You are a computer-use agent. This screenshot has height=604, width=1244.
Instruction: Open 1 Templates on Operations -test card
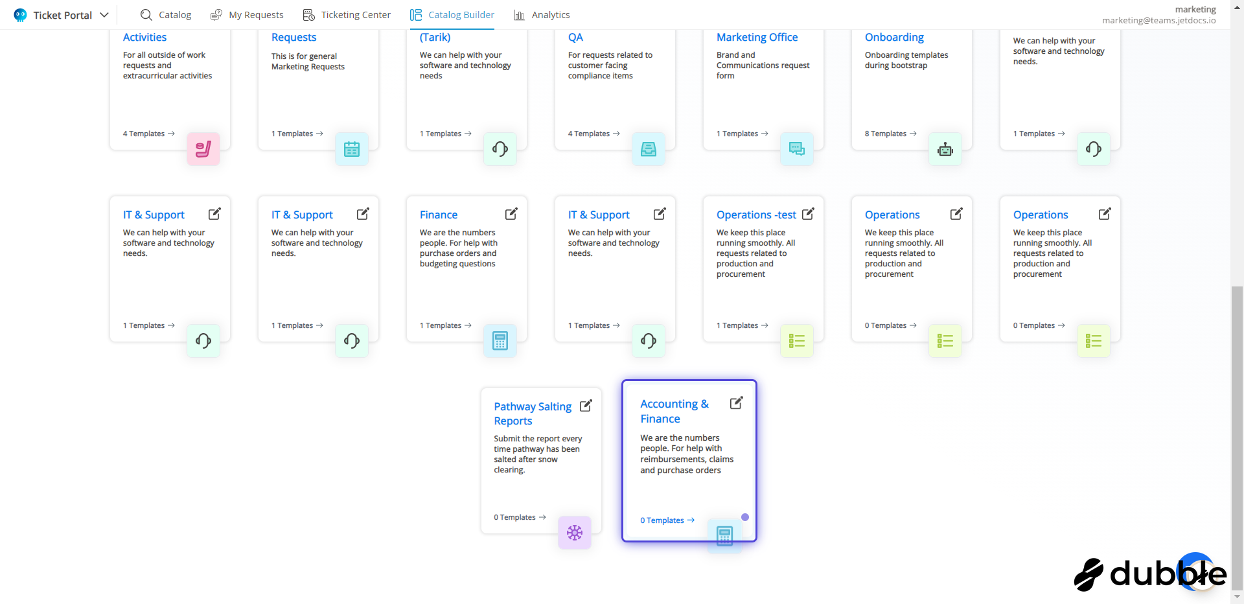743,325
